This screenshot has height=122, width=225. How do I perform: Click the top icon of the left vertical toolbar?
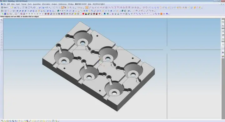coord(1,20)
